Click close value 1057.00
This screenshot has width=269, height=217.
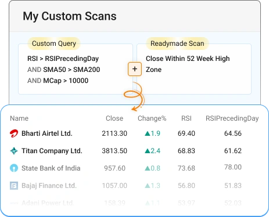coord(114,186)
